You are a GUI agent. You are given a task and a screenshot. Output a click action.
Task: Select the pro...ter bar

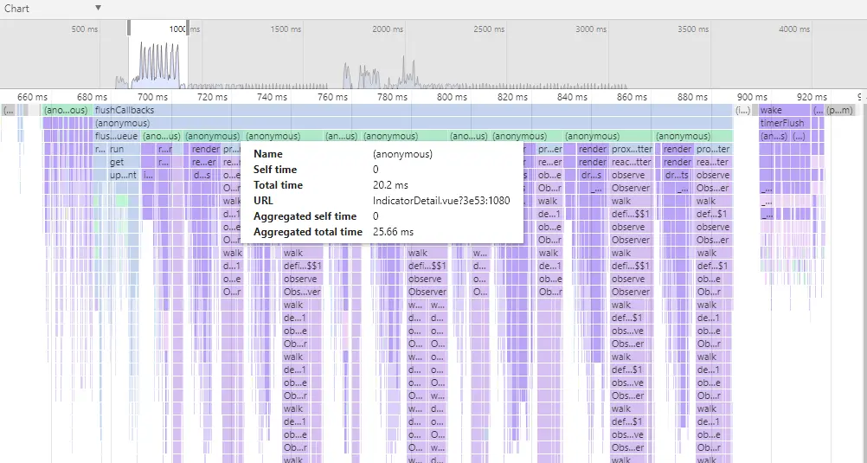coord(713,150)
